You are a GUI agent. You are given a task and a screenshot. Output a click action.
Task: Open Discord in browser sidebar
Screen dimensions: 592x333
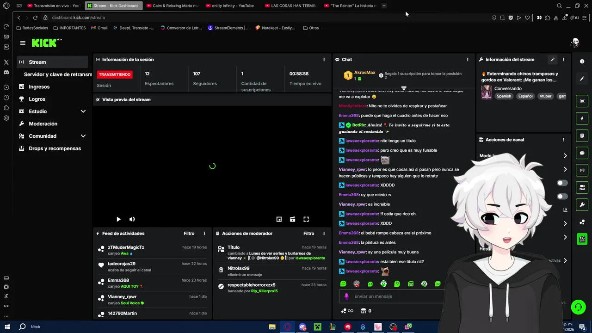[6, 73]
